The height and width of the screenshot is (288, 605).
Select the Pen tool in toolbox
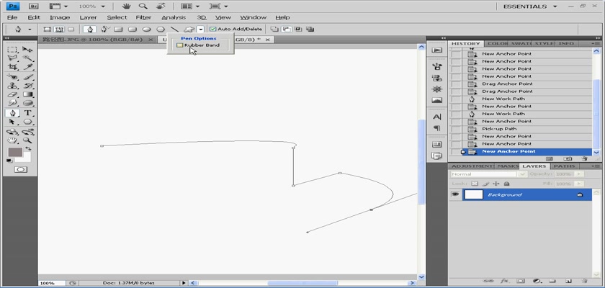13,113
